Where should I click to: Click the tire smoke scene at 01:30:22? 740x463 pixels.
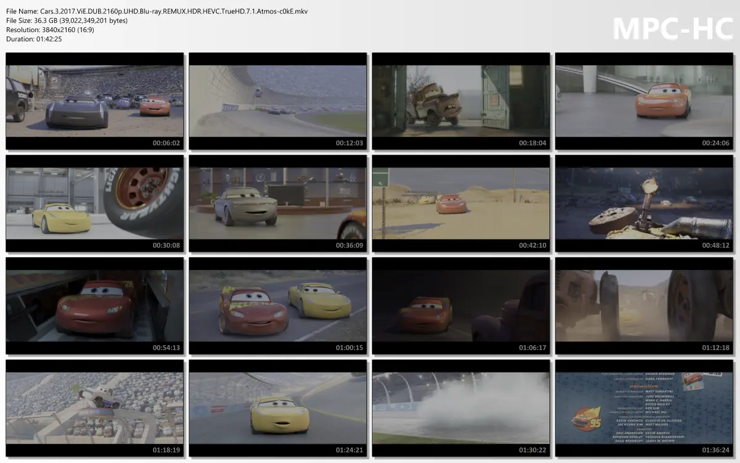pyautogui.click(x=460, y=410)
